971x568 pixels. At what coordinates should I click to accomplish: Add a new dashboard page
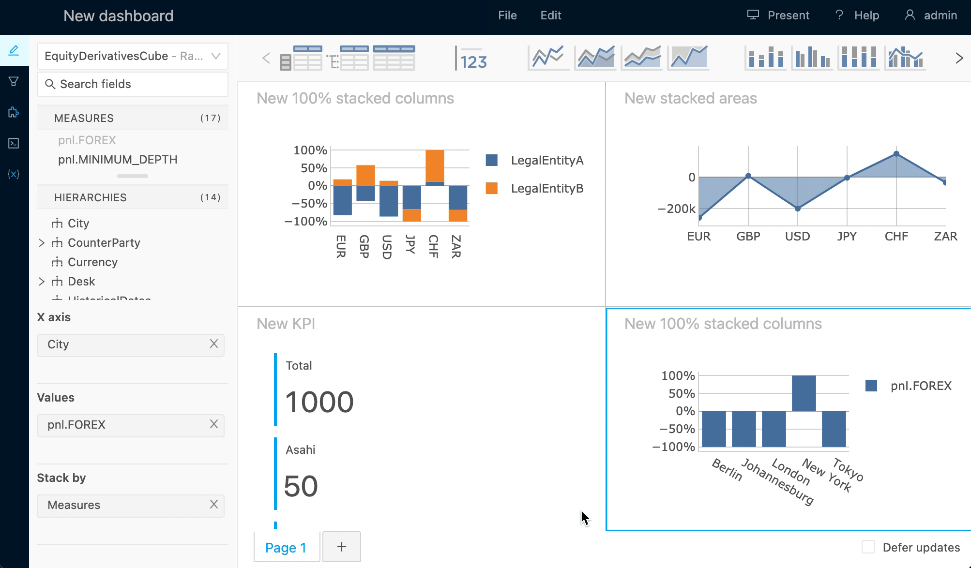pos(341,547)
